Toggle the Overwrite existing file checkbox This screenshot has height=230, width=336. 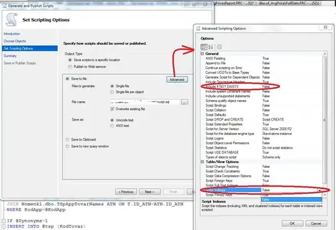(x=112, y=109)
